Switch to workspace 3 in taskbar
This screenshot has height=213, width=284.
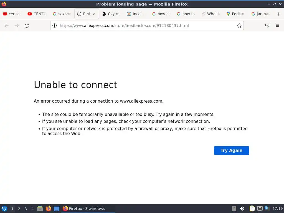click(x=26, y=209)
